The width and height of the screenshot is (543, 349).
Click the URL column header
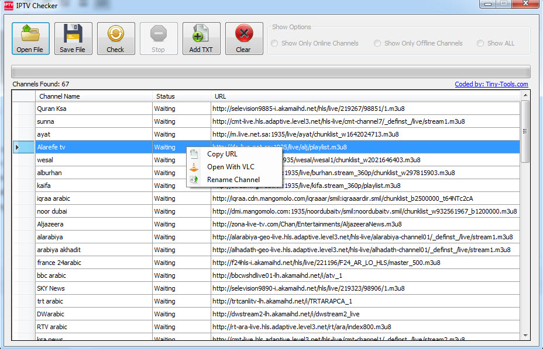click(x=365, y=96)
